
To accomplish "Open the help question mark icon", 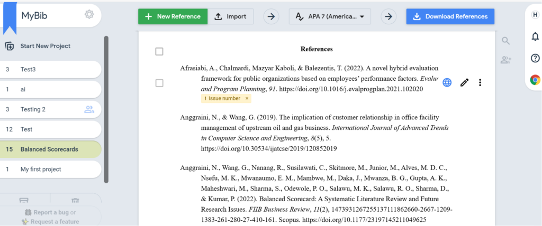I will coord(535,58).
